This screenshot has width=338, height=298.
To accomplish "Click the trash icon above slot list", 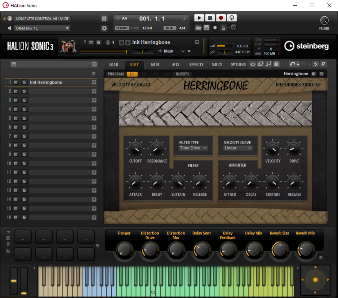I will click(94, 74).
